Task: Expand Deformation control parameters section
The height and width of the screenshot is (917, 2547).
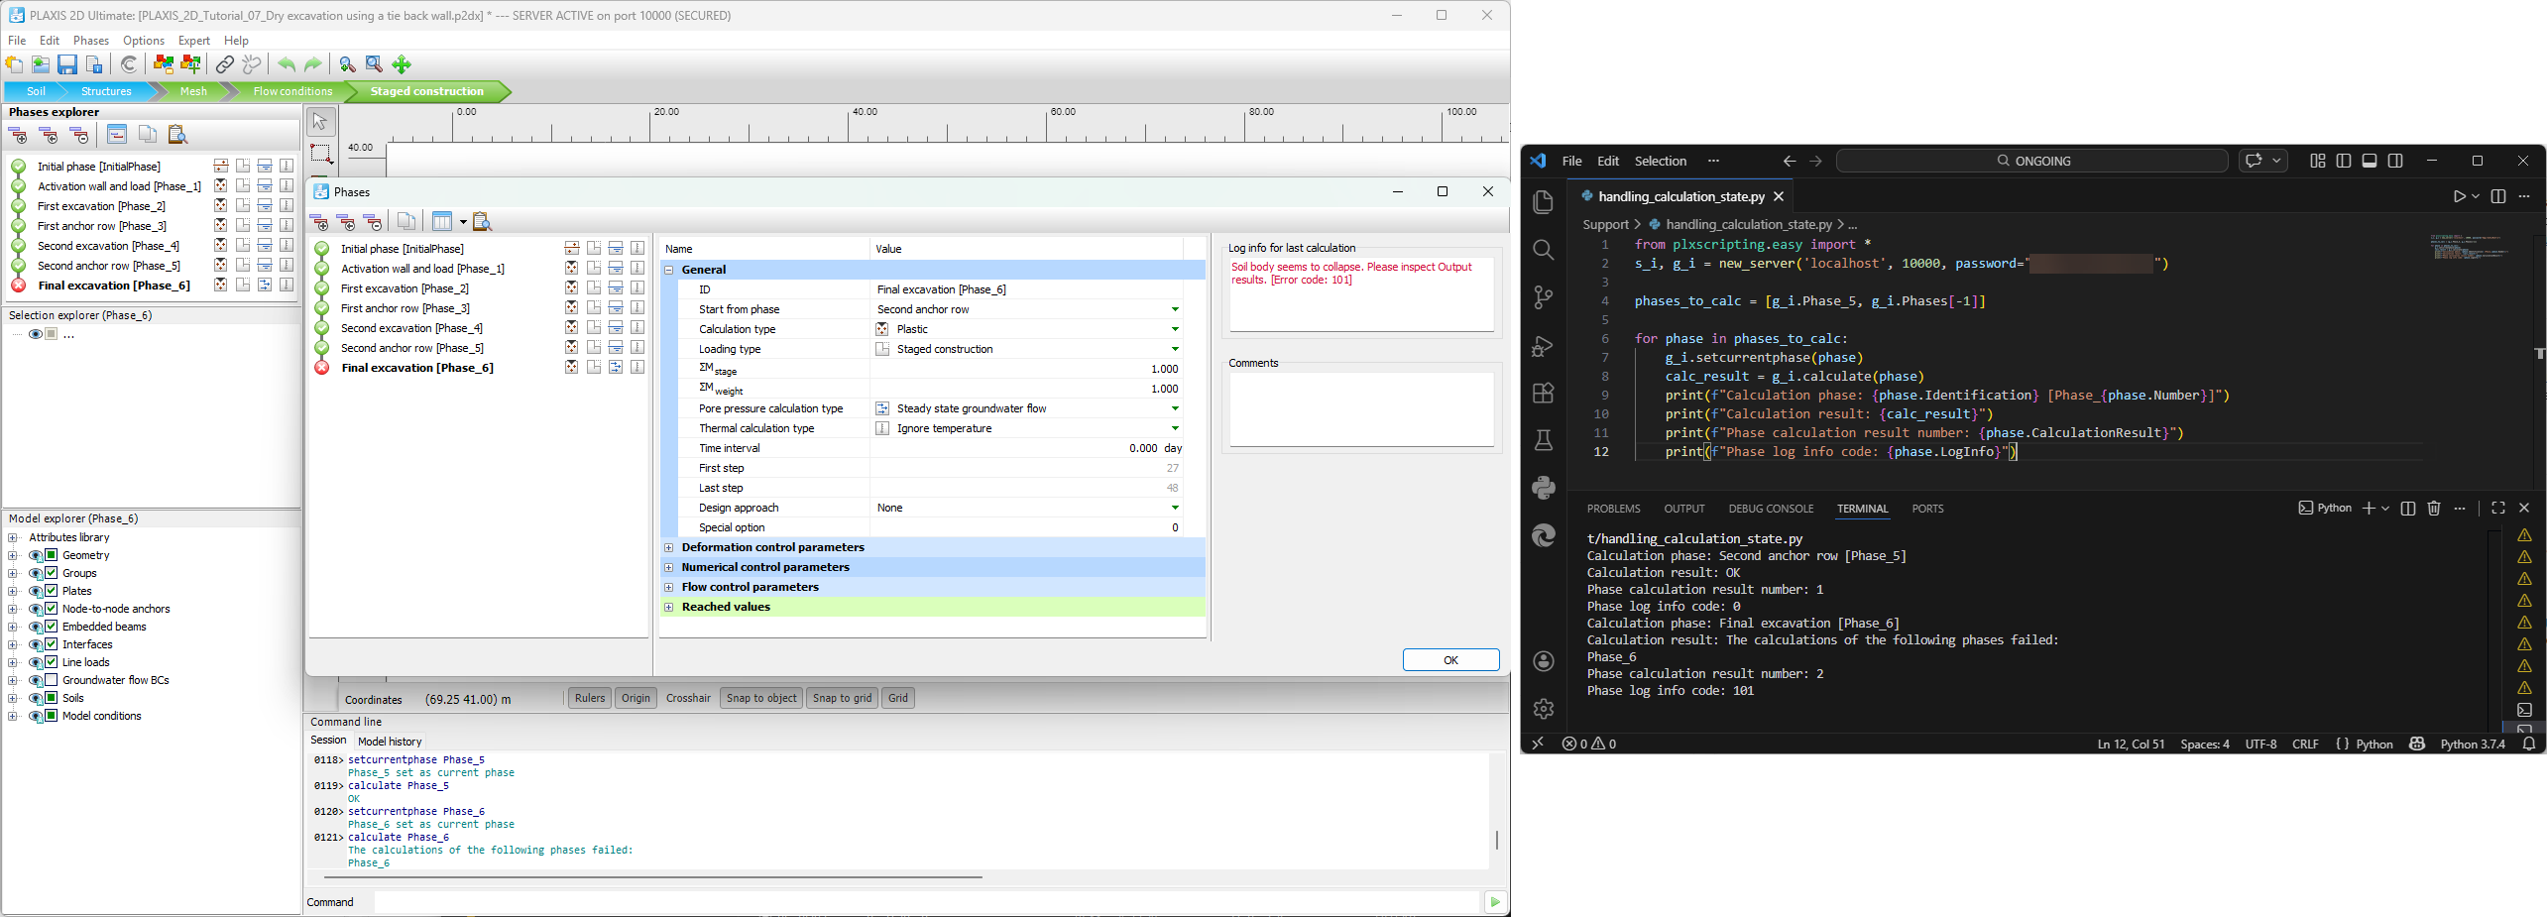Action: [669, 547]
